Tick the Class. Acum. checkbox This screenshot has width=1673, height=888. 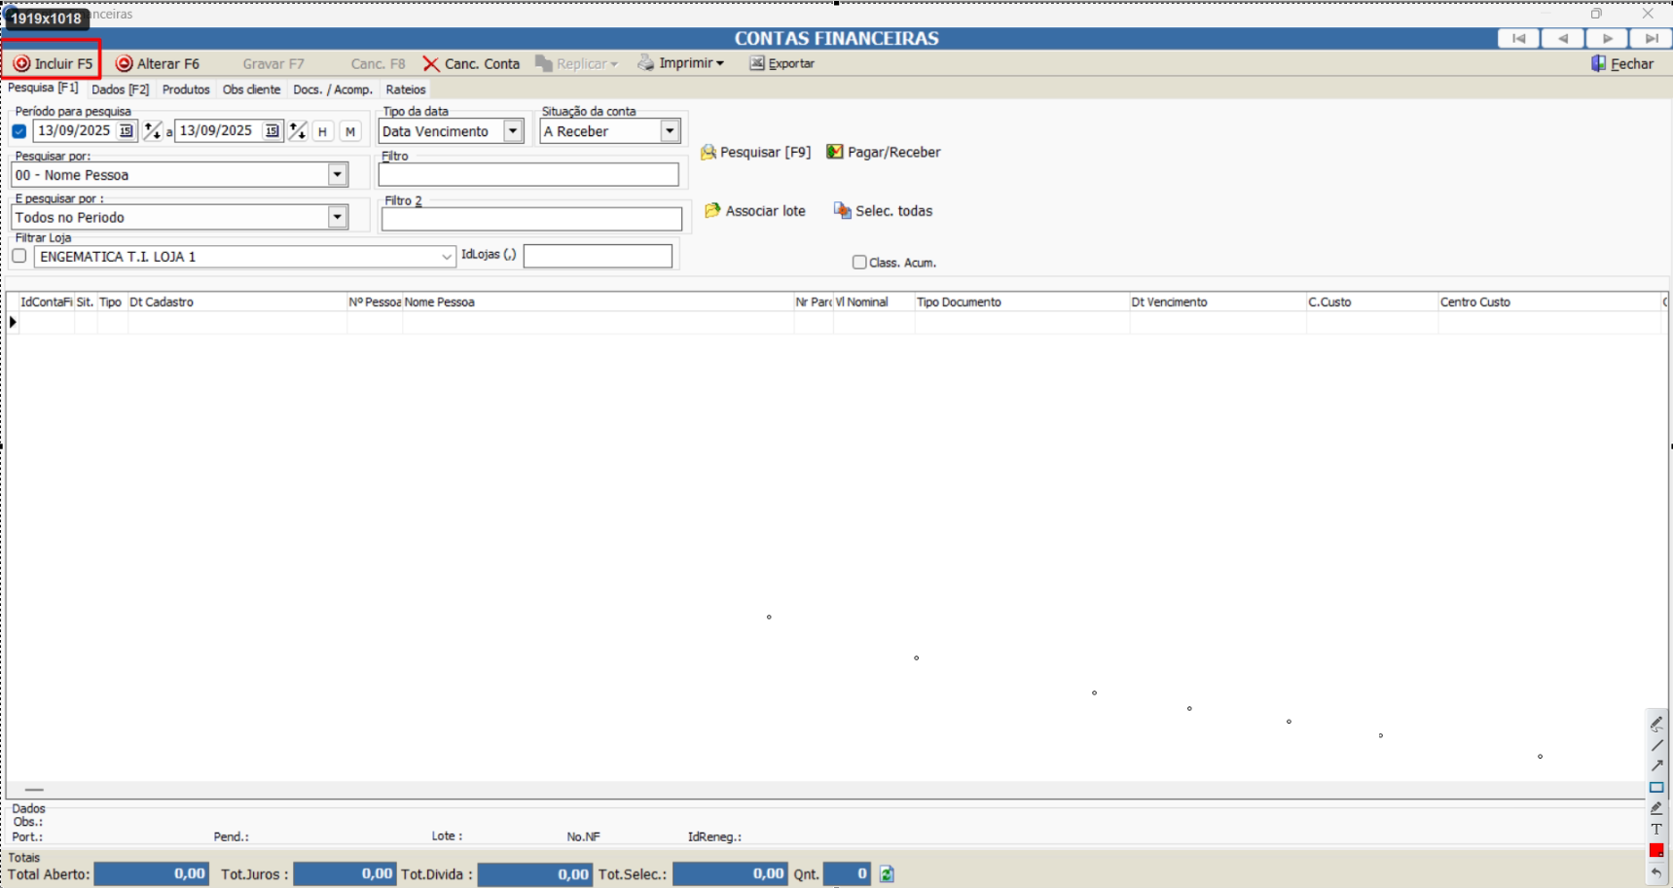pyautogui.click(x=859, y=263)
